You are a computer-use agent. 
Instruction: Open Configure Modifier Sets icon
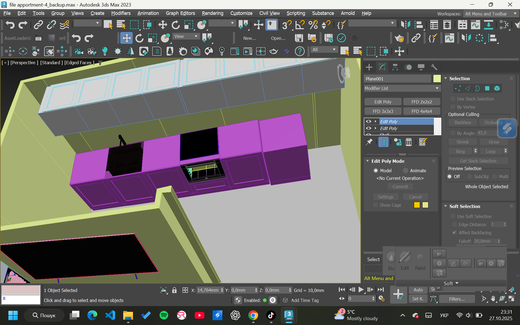click(x=423, y=142)
